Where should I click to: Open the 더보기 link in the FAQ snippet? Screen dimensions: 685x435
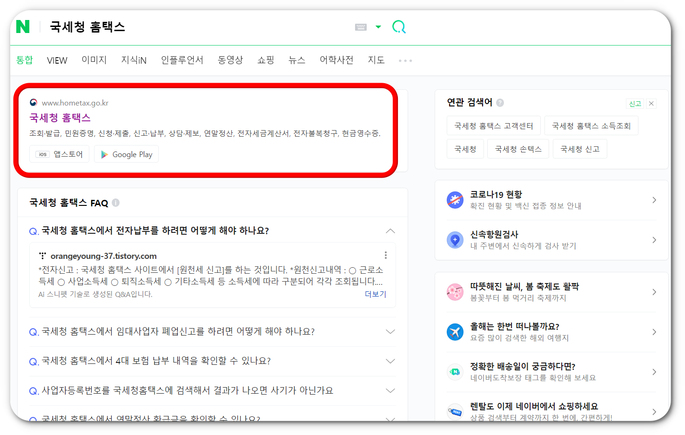pyautogui.click(x=375, y=294)
